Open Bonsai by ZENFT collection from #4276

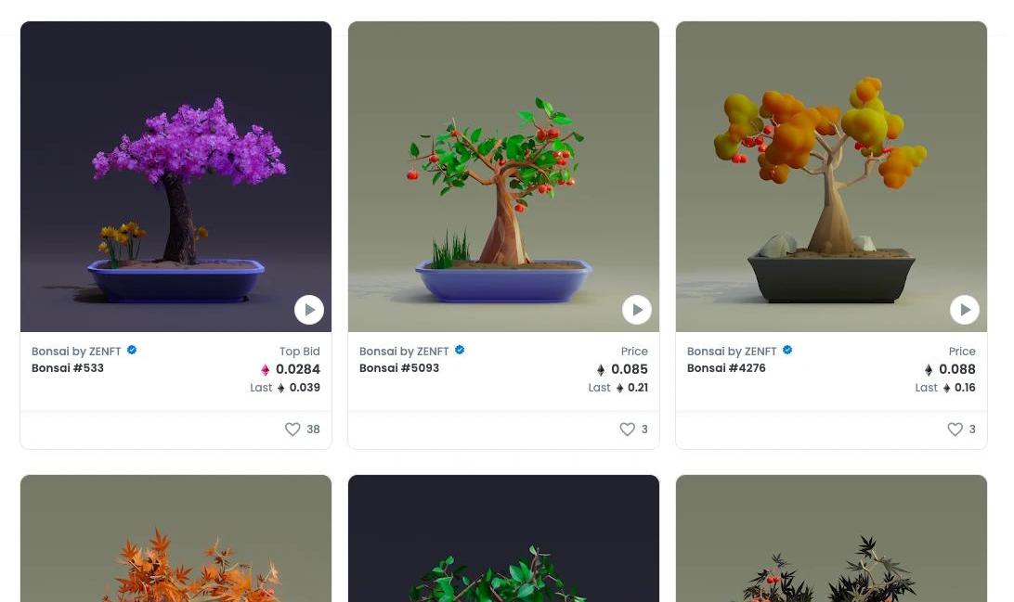tap(732, 352)
